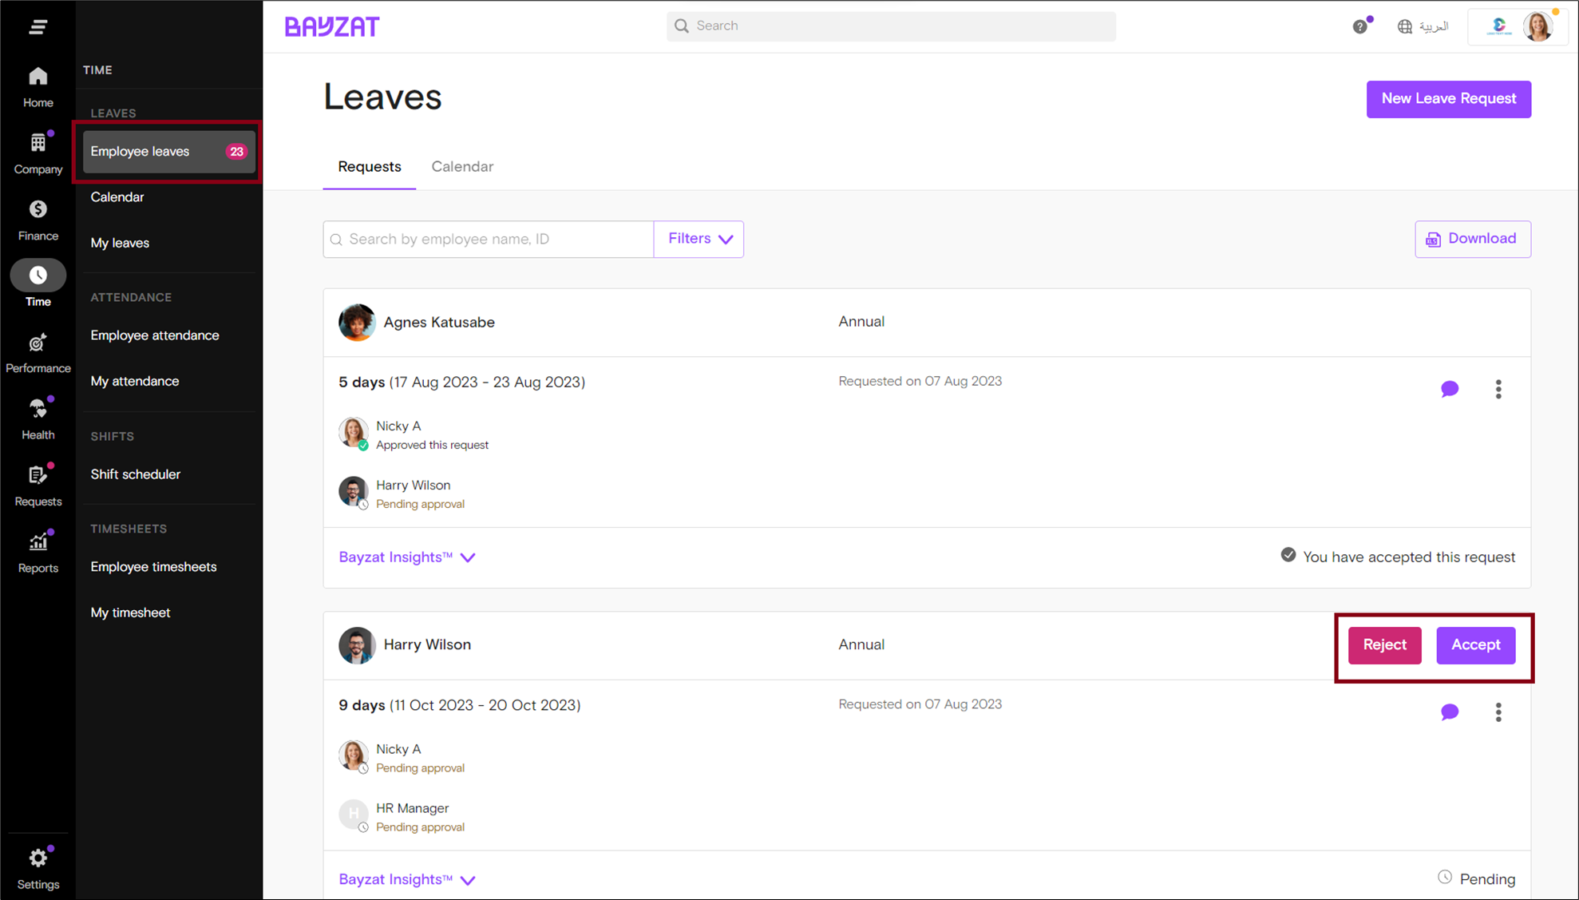
Task: Click the employee search field
Action: 487,238
